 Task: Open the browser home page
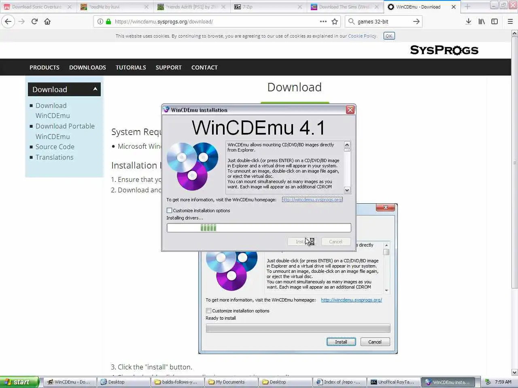click(47, 21)
